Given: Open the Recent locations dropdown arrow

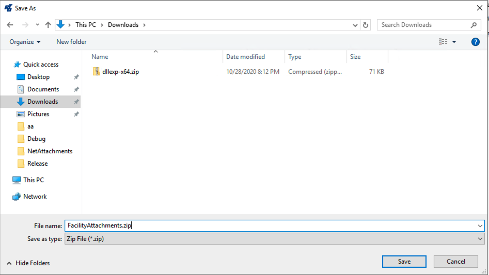Looking at the screenshot, I should click(37, 25).
